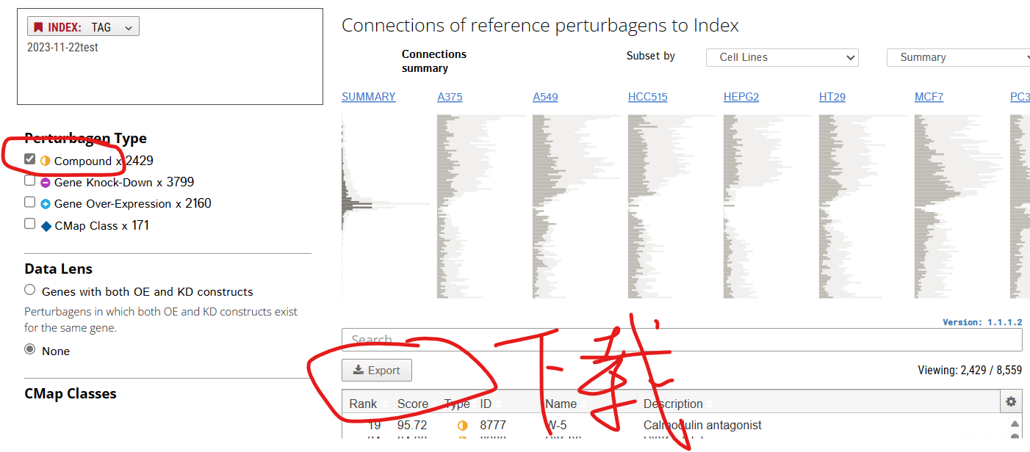
Task: Click the red bookmark INDEX icon
Action: click(x=38, y=27)
